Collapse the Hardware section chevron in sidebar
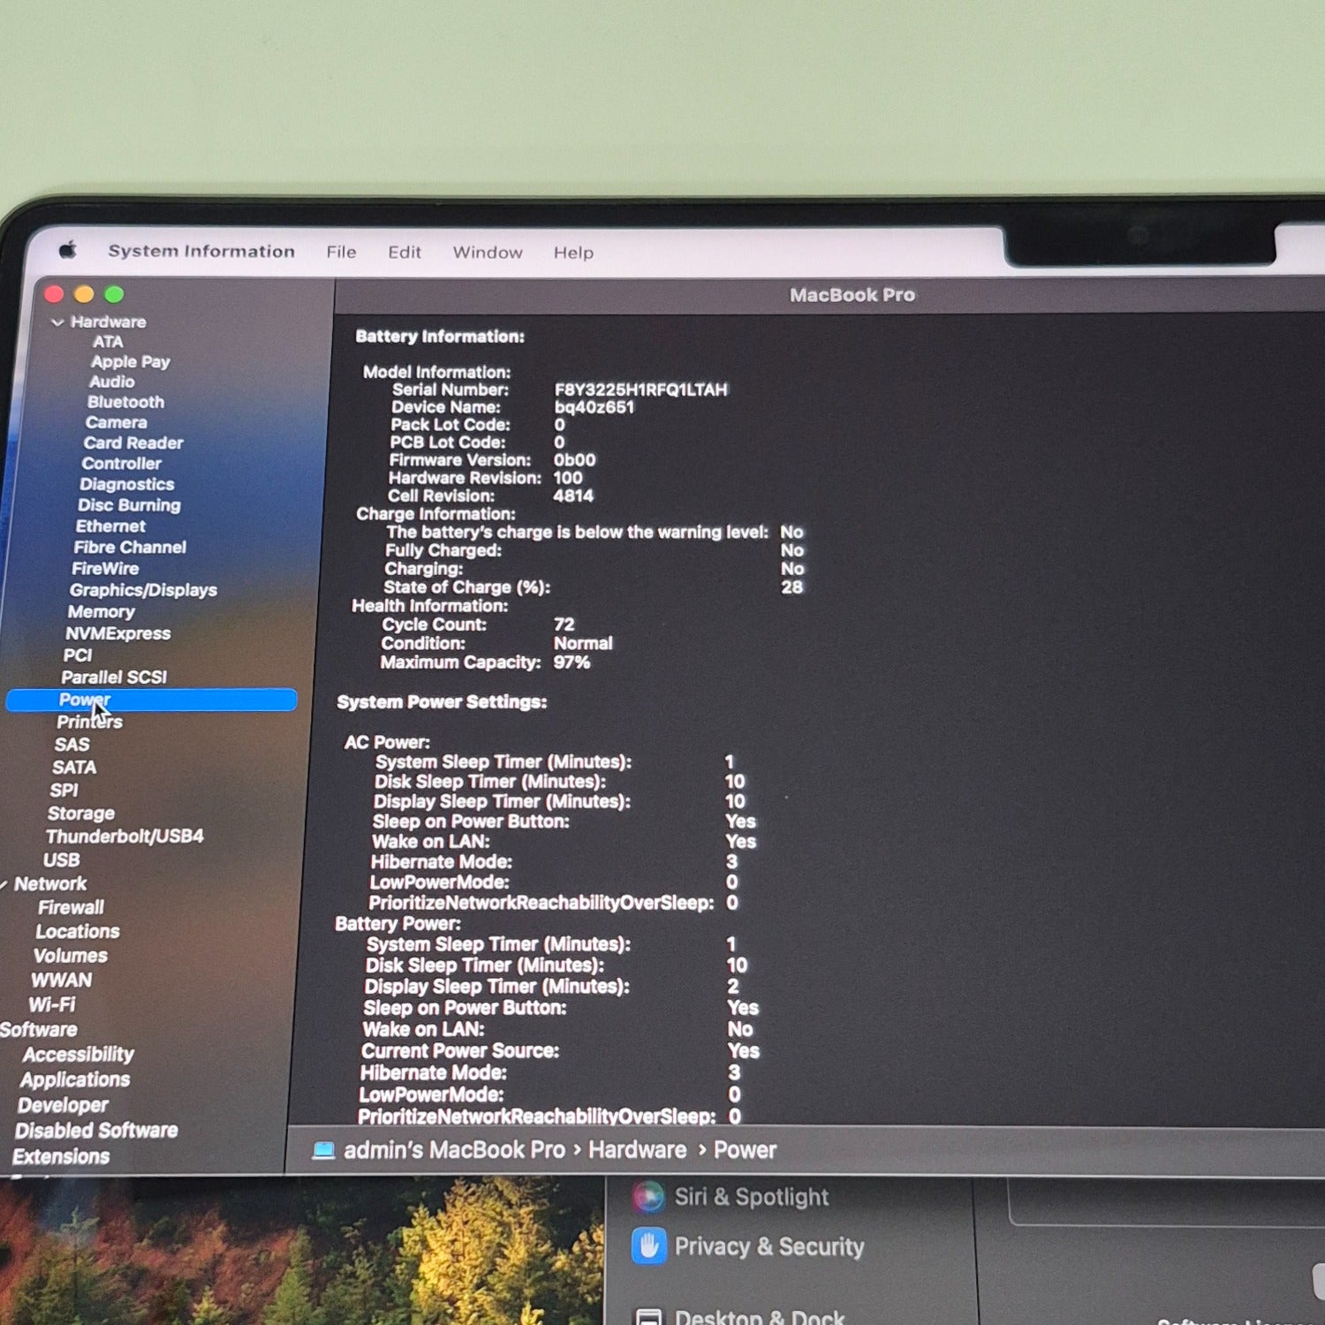 57,322
